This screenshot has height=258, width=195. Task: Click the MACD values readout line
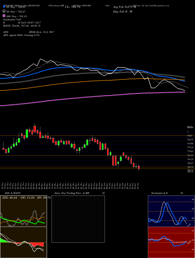click(22, 26)
